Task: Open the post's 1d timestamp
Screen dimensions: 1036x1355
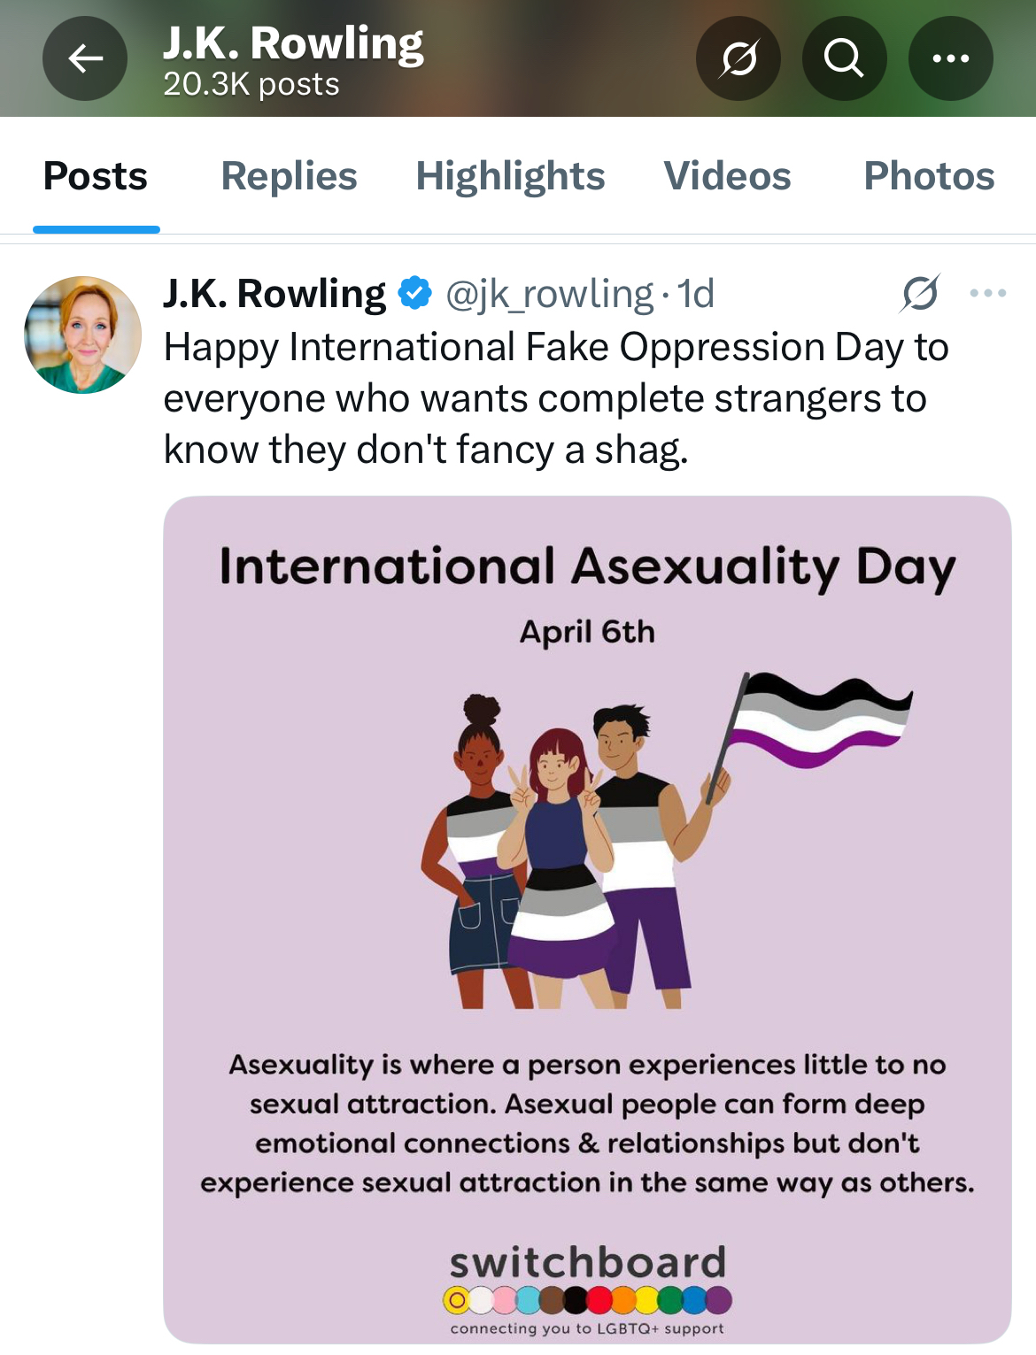Action: point(695,294)
